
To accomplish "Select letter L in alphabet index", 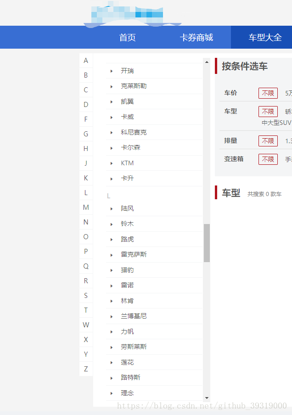I will pyautogui.click(x=86, y=193).
